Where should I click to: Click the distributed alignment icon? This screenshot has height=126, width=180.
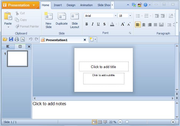pyautogui.click(x=161, y=25)
